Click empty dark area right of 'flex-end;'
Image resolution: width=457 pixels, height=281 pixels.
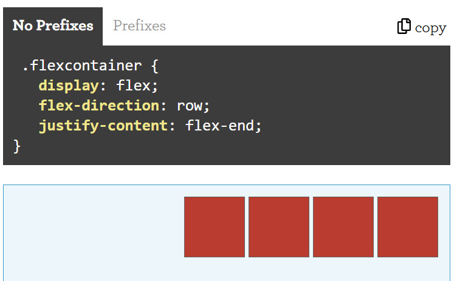click(x=352, y=126)
